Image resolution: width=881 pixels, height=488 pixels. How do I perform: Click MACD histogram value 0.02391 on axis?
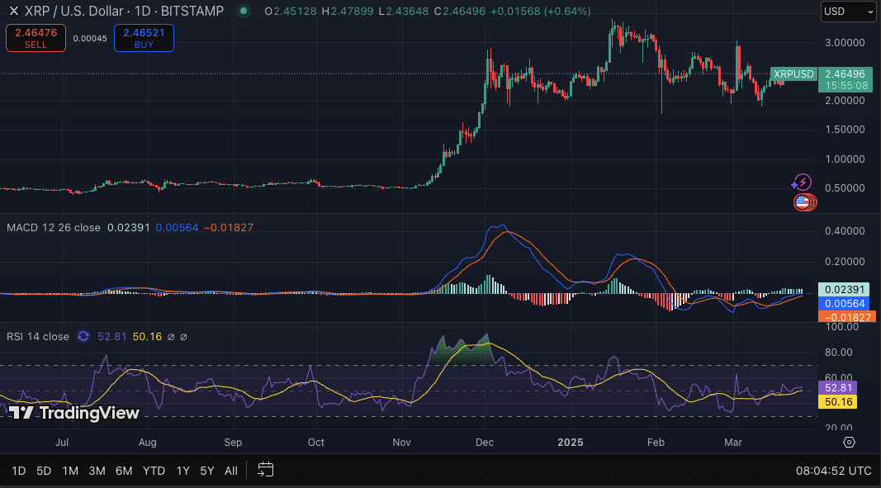coord(844,290)
